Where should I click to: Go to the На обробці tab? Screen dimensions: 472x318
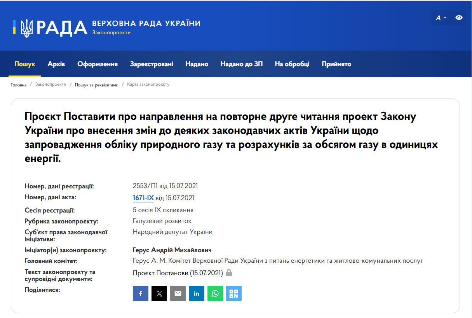[292, 64]
